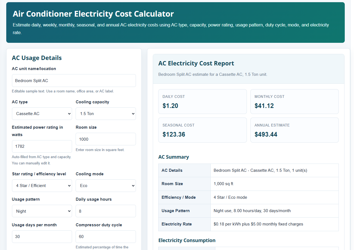The height and width of the screenshot is (250, 354).
Task: Click the AC unit name/location field
Action: [74, 81]
